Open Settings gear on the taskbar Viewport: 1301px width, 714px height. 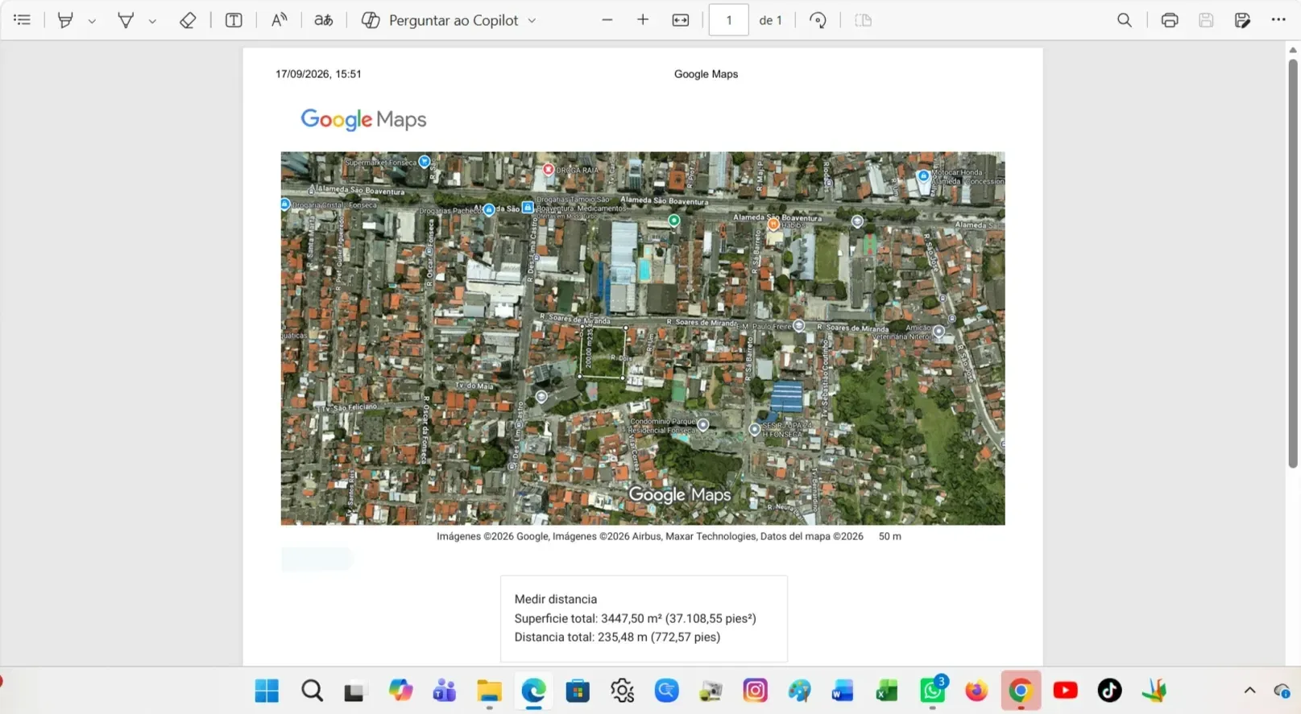tap(622, 691)
